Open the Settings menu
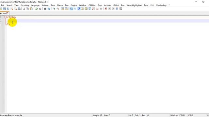This screenshot has height=117, width=209. (45, 5)
